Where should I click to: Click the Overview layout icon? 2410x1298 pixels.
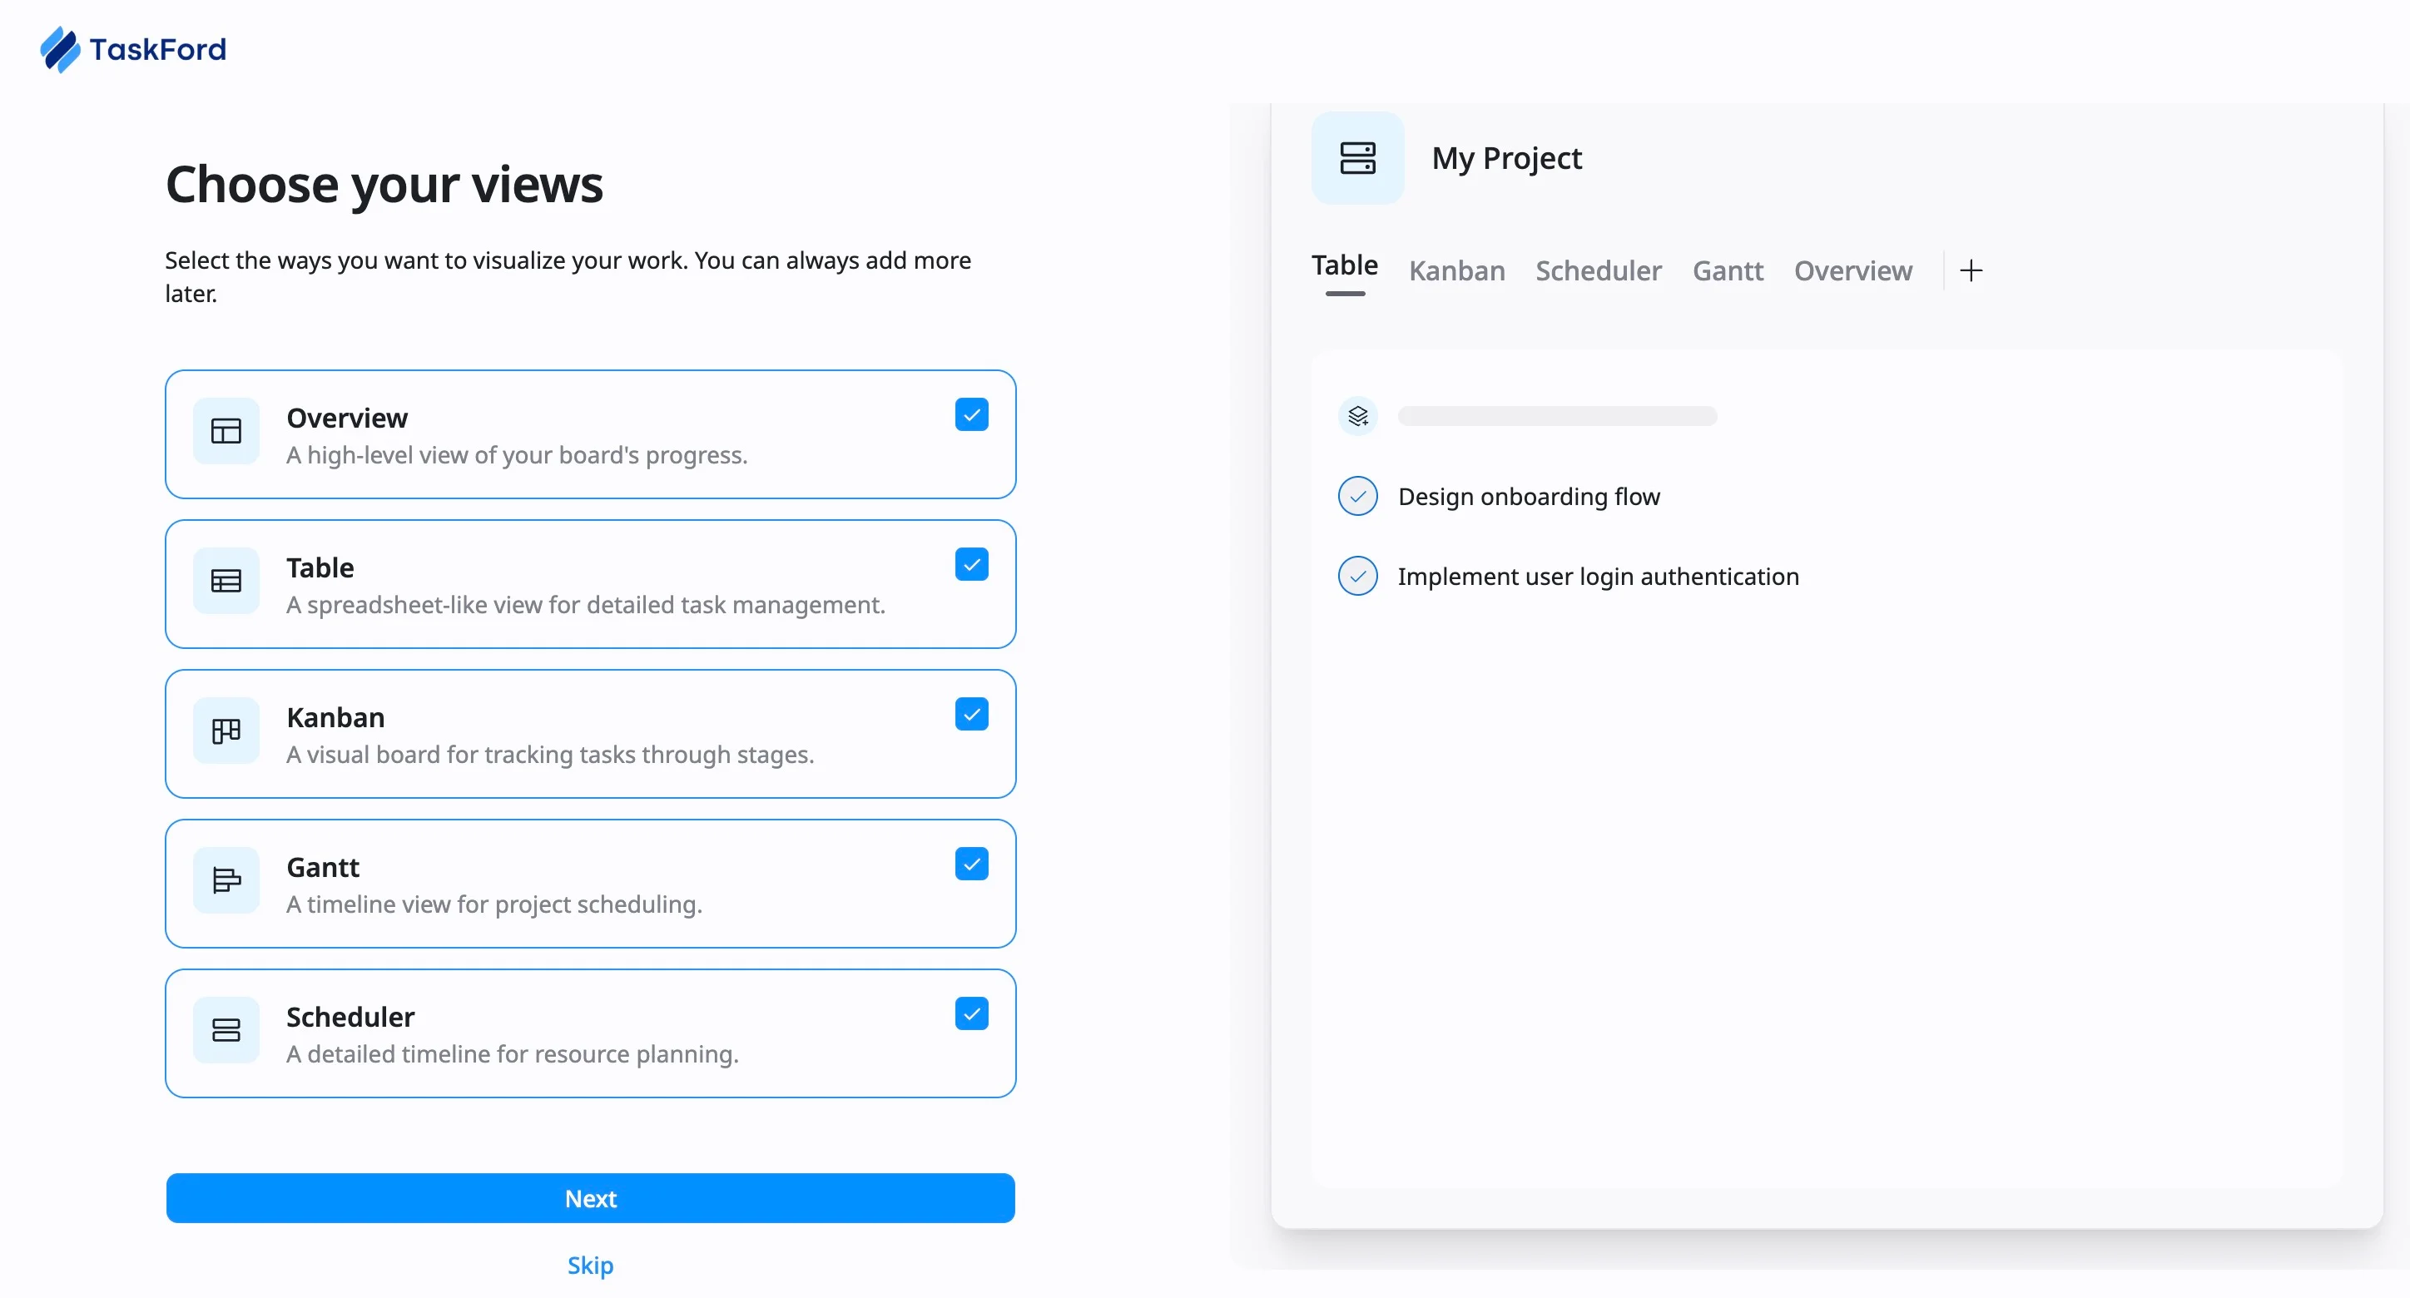tap(226, 431)
